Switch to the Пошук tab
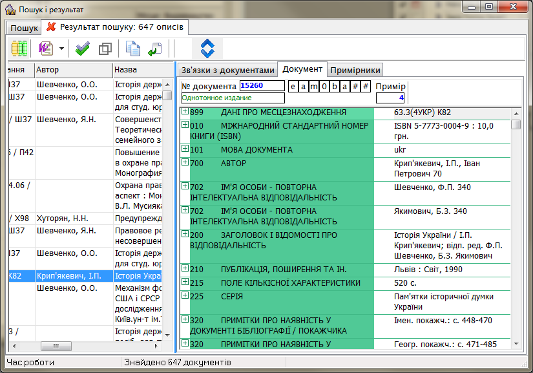 [x=24, y=28]
